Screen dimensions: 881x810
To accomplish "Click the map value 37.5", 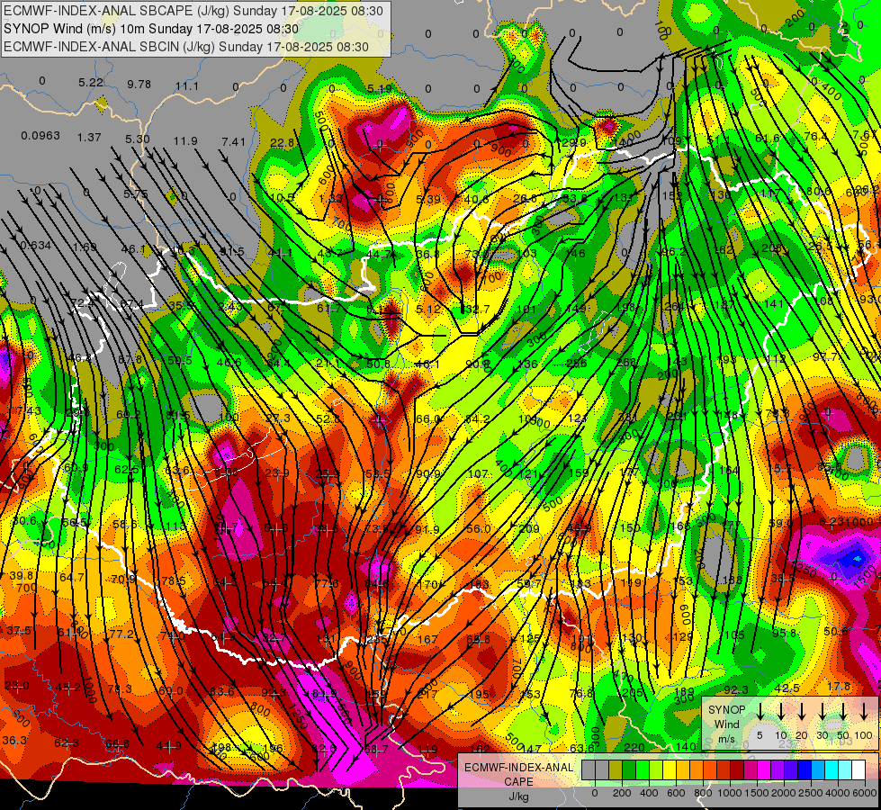I will pyautogui.click(x=19, y=631).
